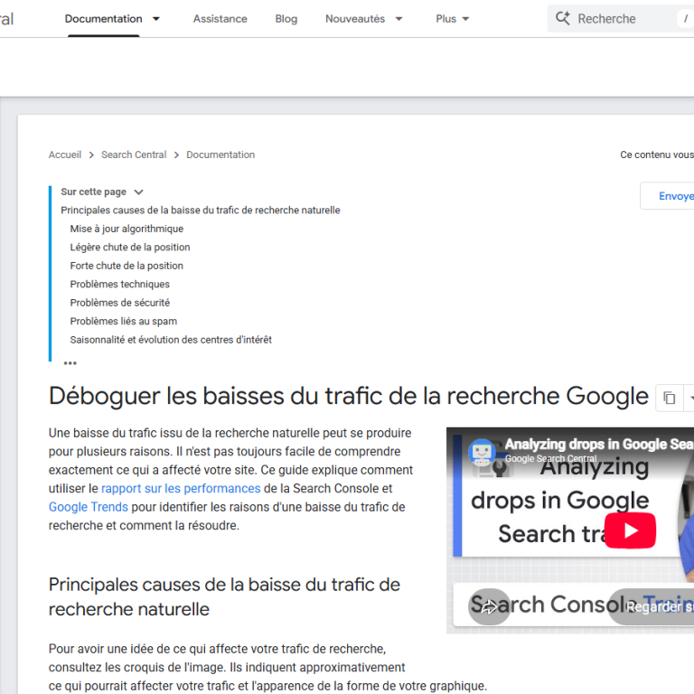Open the Nouveautés dropdown menu

point(364,19)
